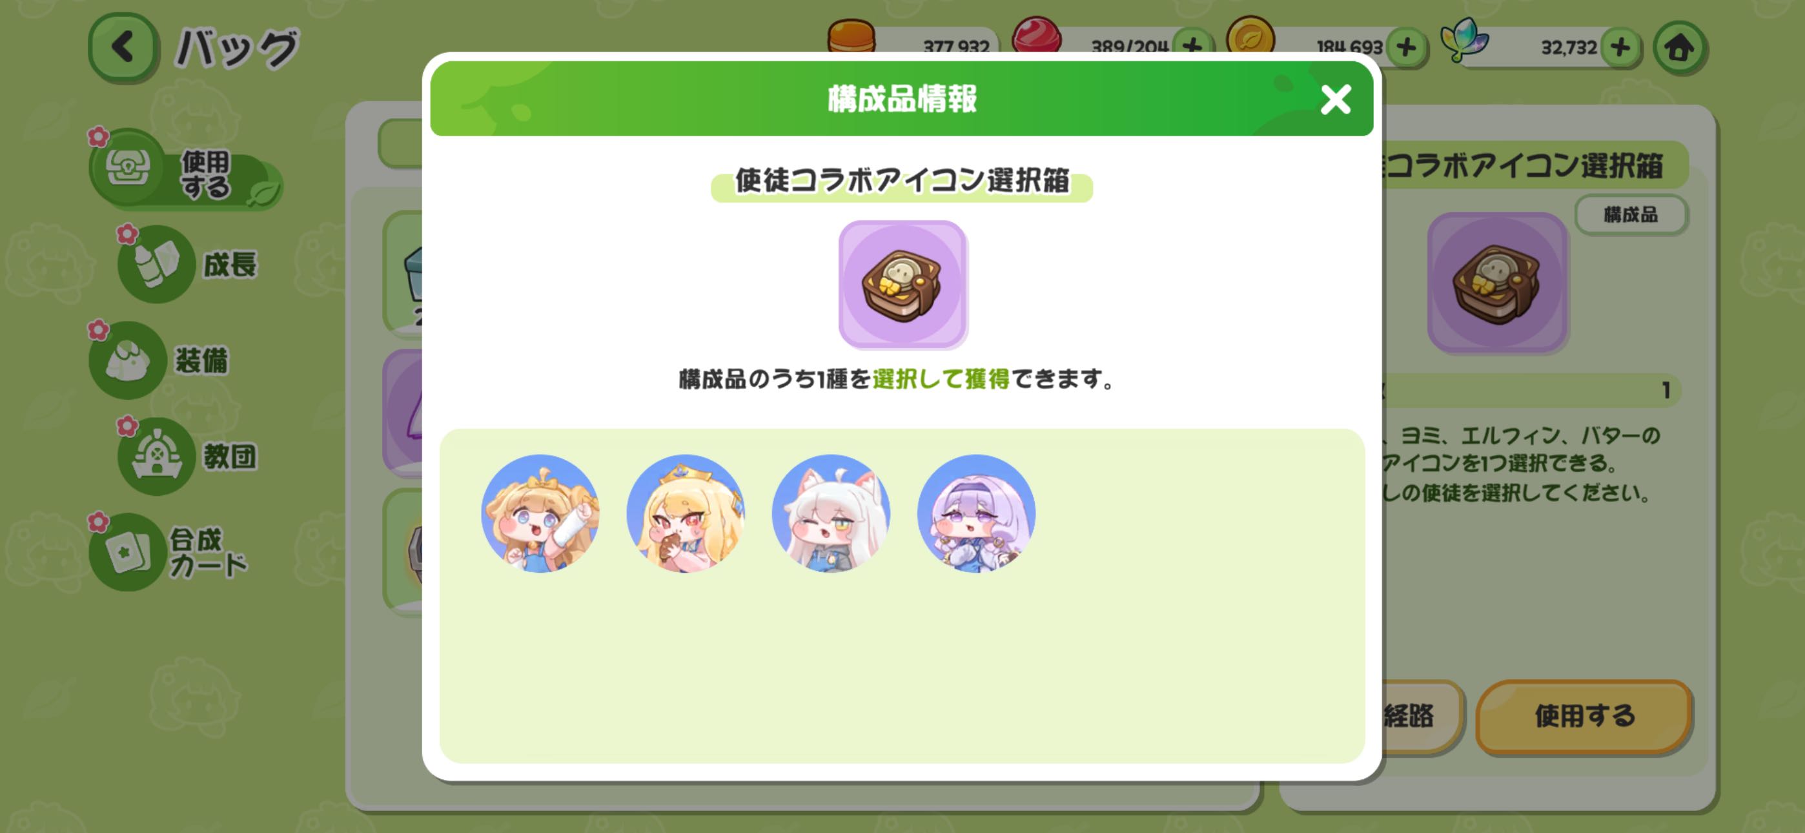
Task: Return home via the house icon
Action: (x=1680, y=48)
